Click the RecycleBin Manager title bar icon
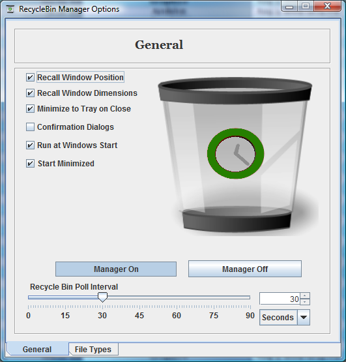 point(10,9)
